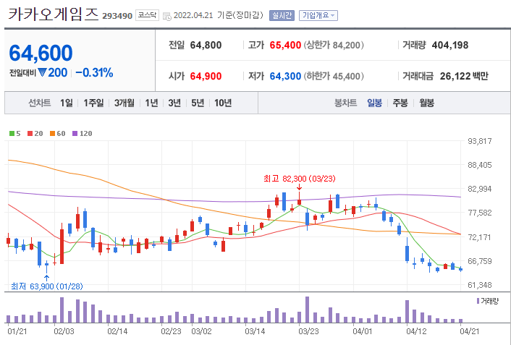Click the red 20-day moving average swatch
511x345 pixels.
pyautogui.click(x=30, y=134)
